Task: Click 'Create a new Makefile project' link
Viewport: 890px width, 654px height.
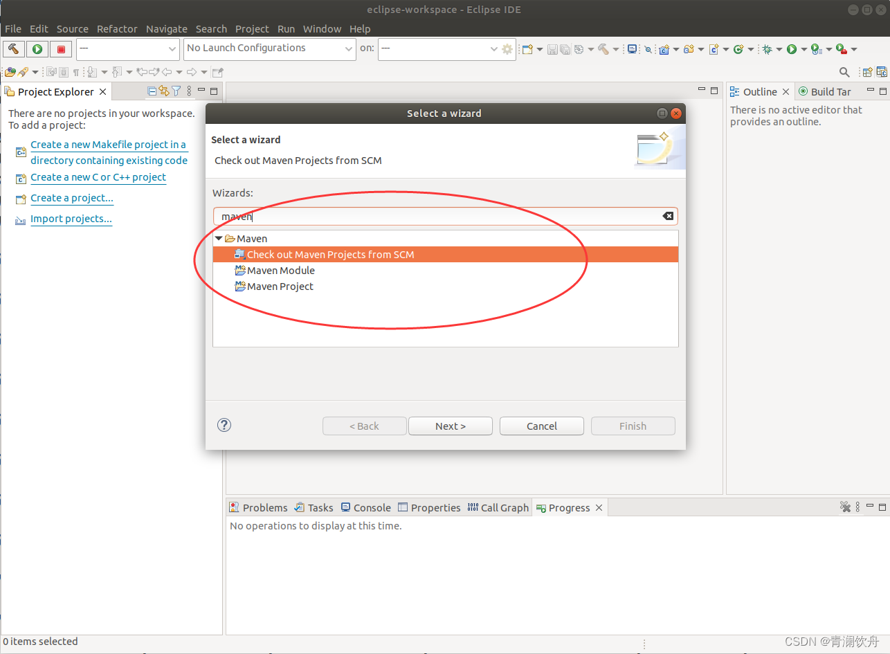Action: [x=109, y=152]
